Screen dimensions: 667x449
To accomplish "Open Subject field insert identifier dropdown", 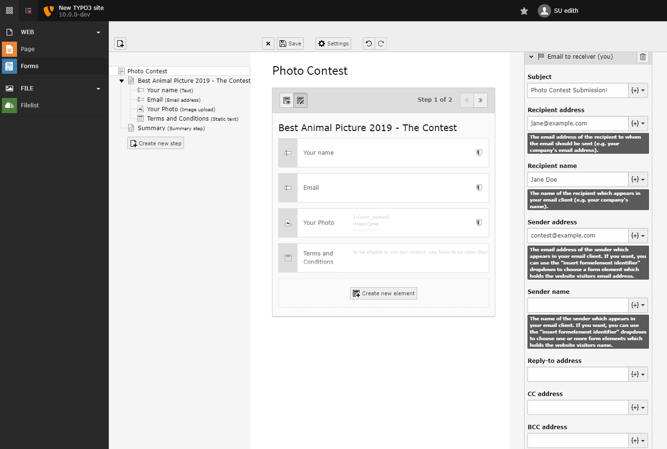I will [638, 90].
